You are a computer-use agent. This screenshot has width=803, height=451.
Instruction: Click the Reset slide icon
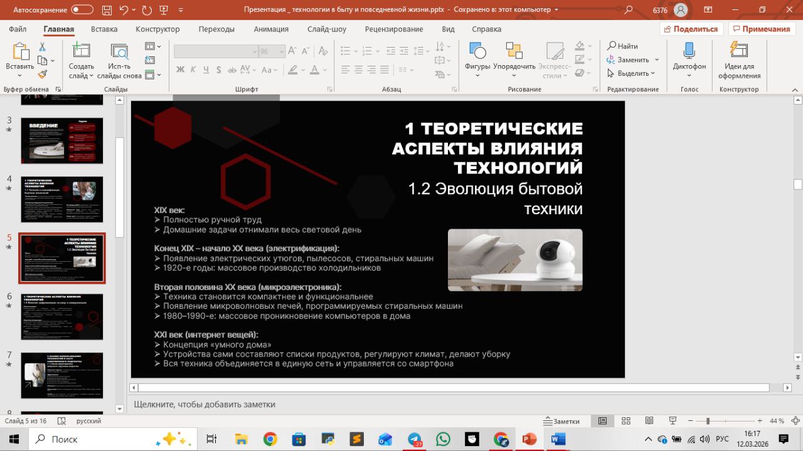pos(149,61)
